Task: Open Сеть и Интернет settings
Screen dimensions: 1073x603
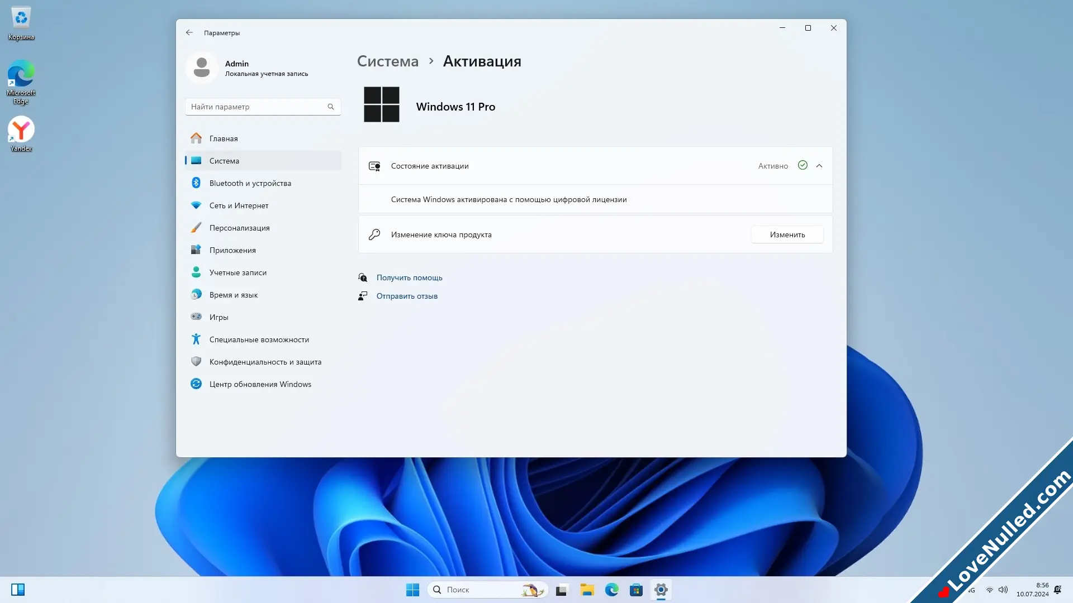Action: pyautogui.click(x=263, y=205)
